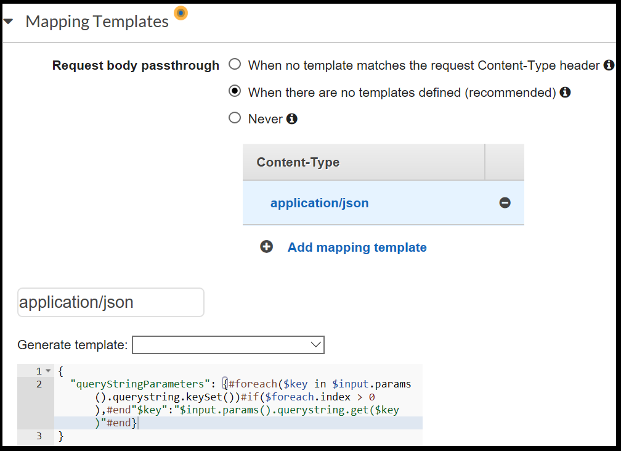Focus the application/json content type text field
This screenshot has width=621, height=451.
pyautogui.click(x=111, y=302)
